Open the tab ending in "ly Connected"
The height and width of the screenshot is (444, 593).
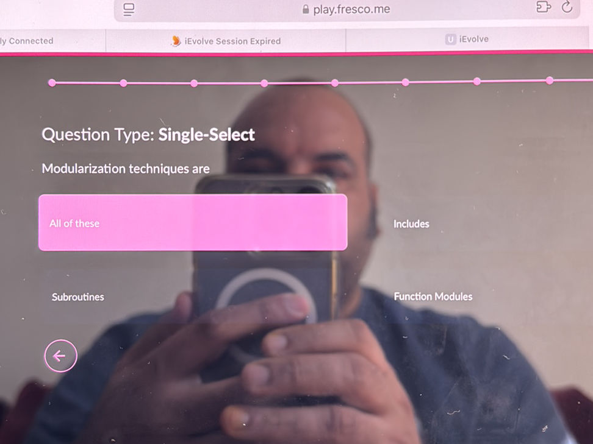click(52, 41)
